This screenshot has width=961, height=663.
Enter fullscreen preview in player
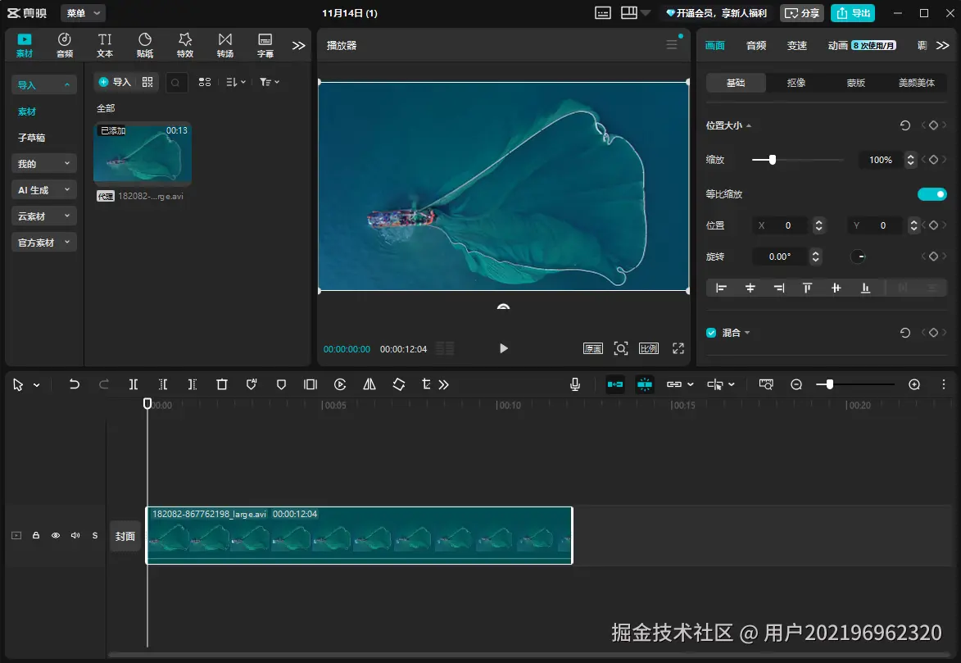click(678, 348)
